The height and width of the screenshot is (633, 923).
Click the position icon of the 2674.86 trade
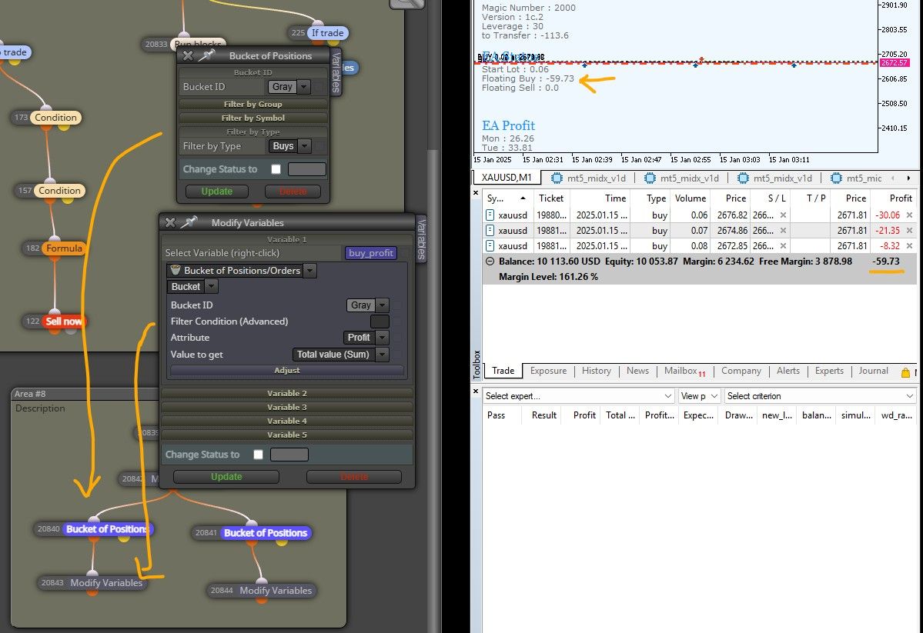[x=490, y=231]
